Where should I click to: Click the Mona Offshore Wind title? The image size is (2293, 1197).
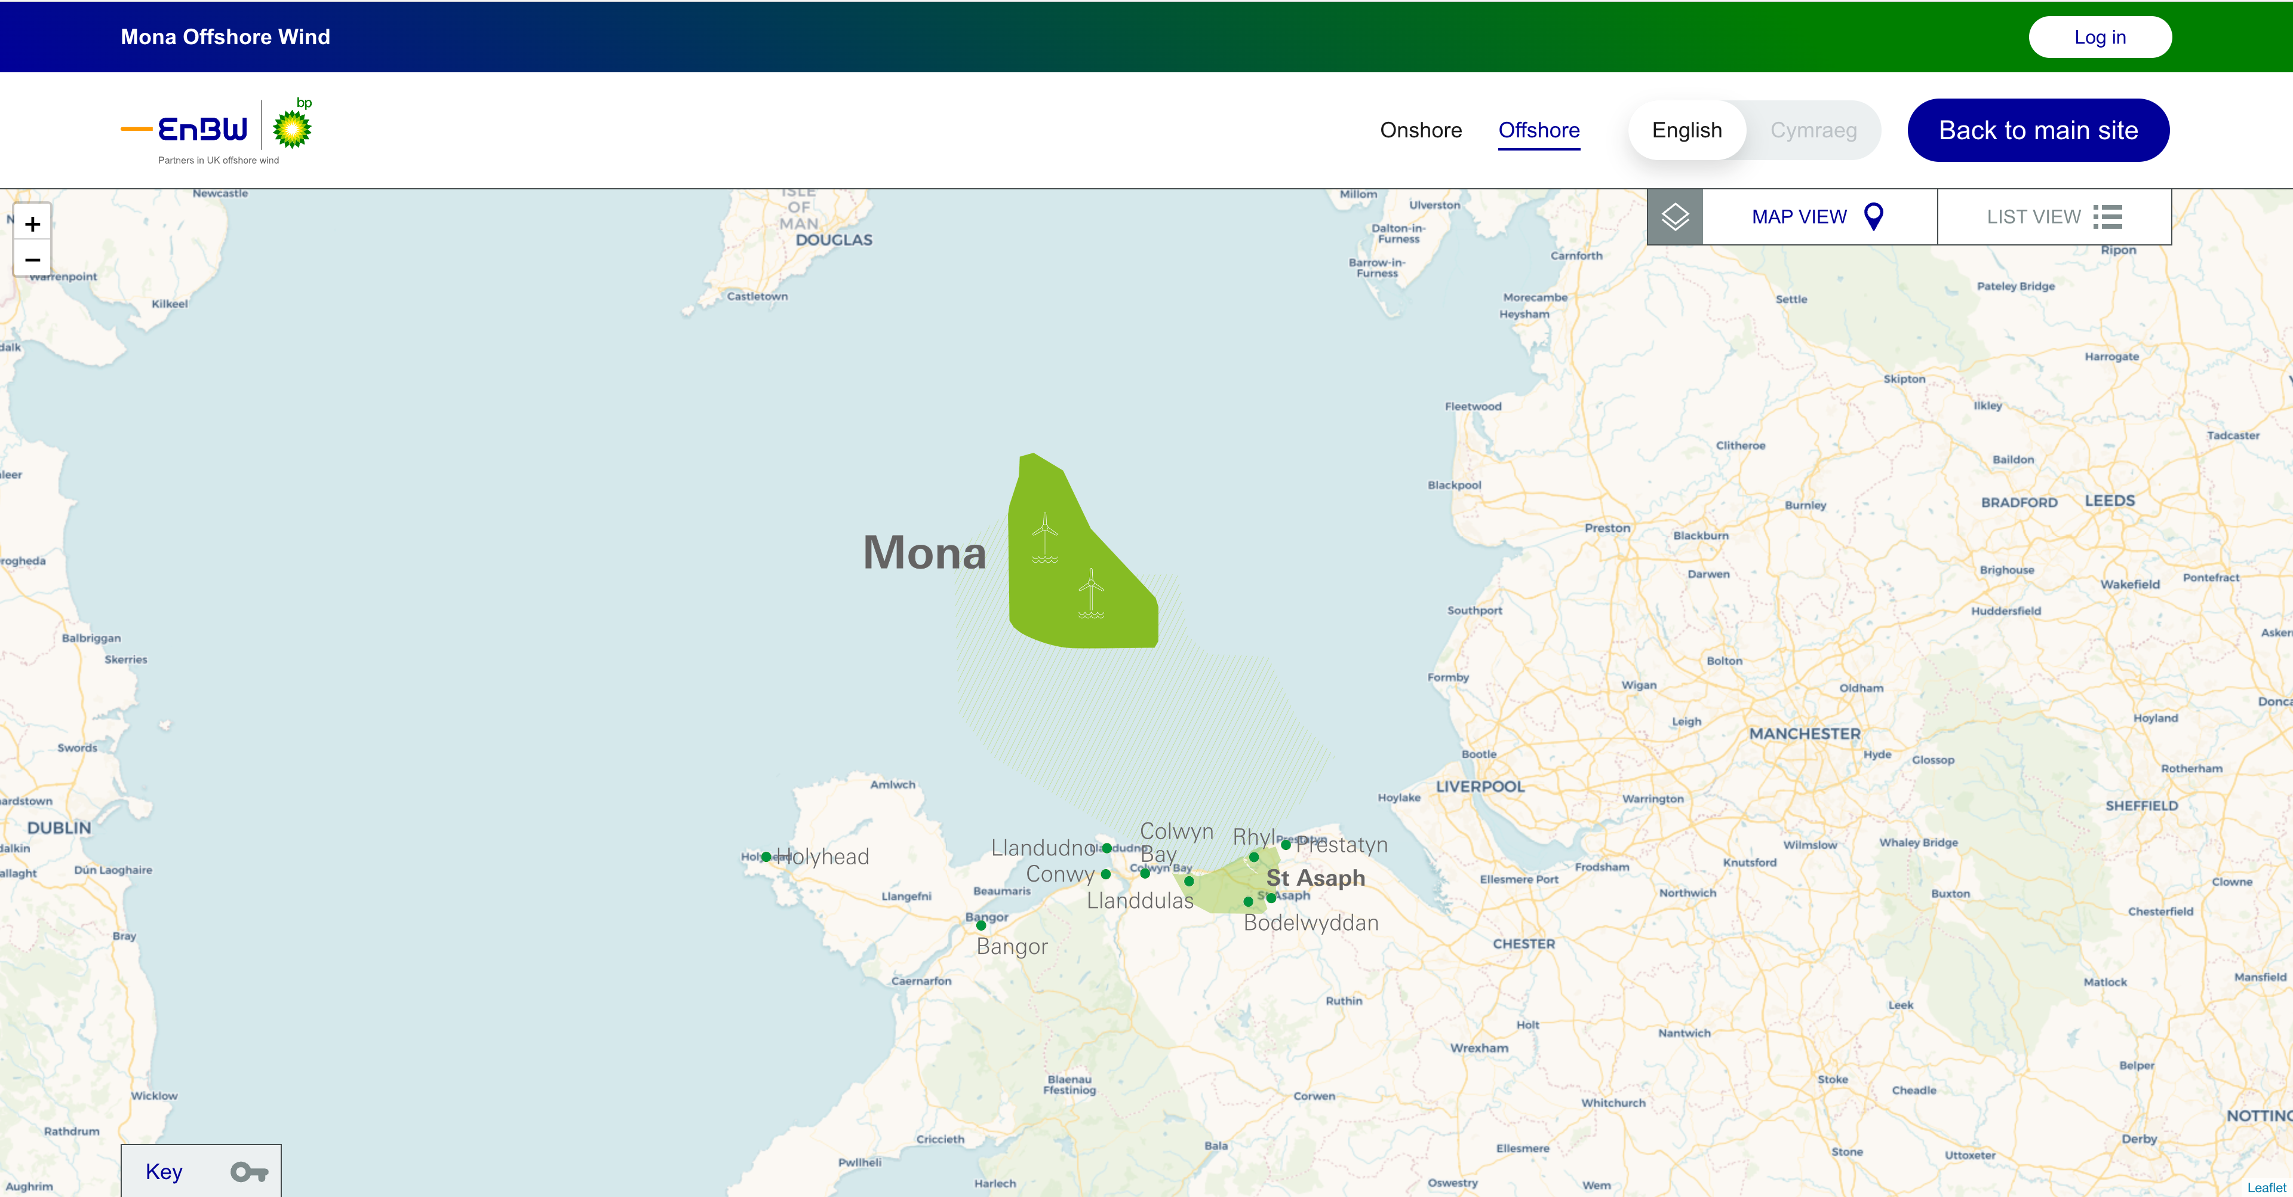pos(225,36)
